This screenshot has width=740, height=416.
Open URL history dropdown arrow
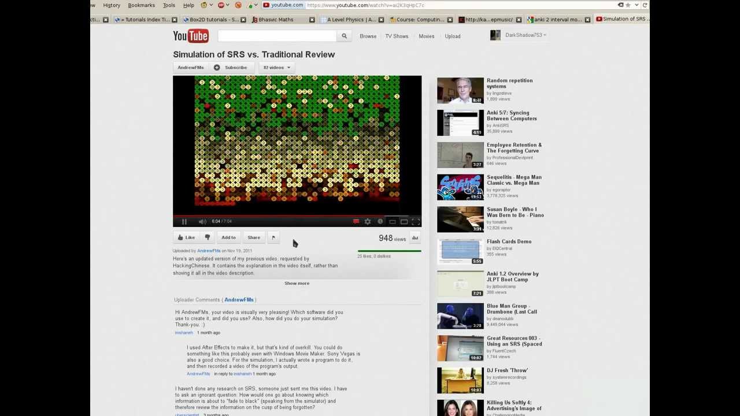click(x=636, y=5)
